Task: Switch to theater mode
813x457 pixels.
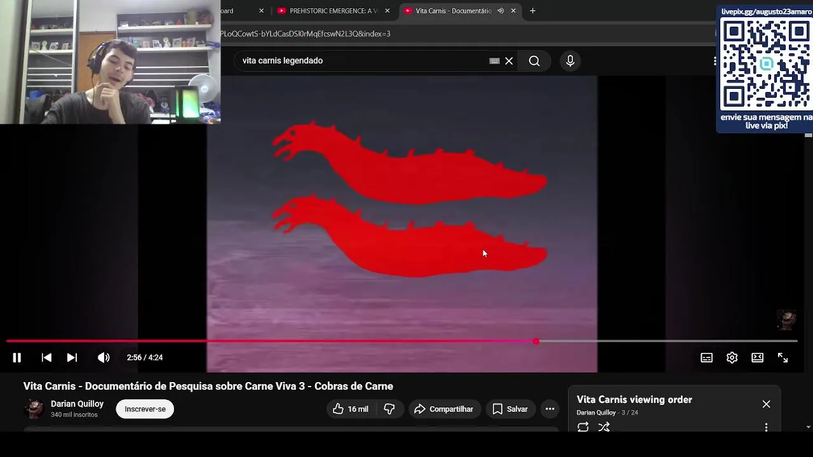Action: coord(757,357)
